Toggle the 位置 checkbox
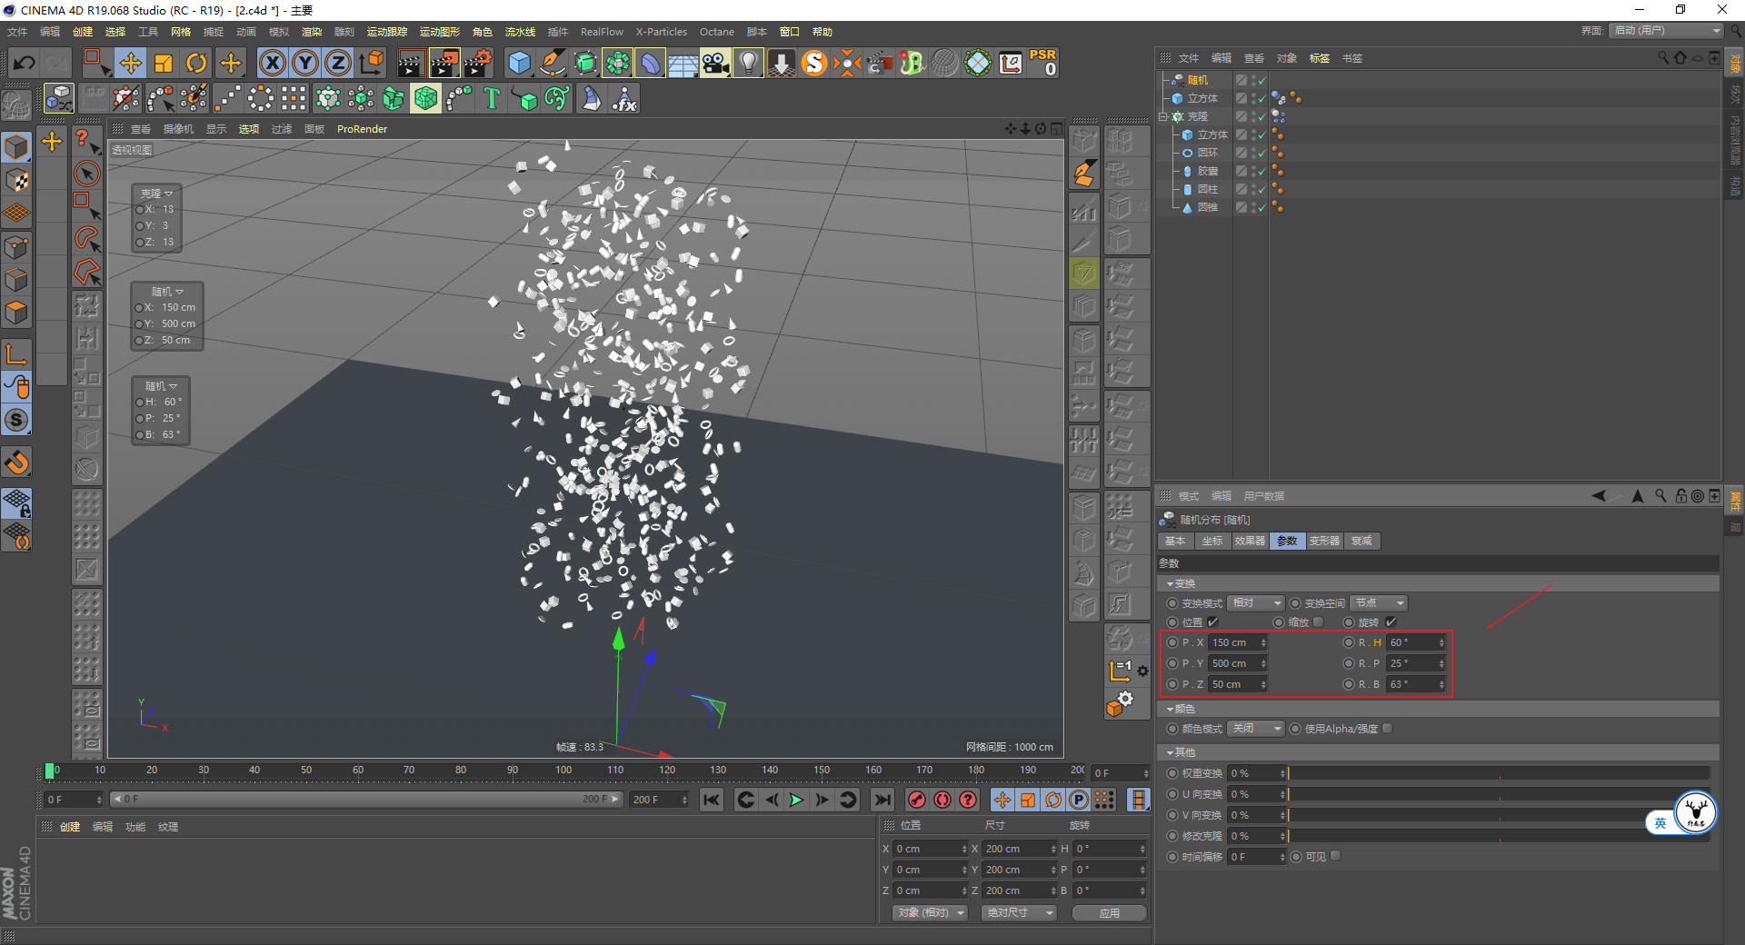The image size is (1745, 945). coord(1212,622)
